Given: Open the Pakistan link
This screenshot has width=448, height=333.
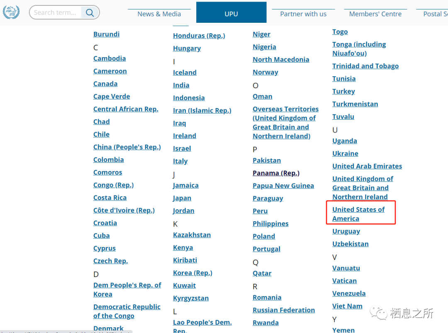Looking at the screenshot, I should [267, 160].
